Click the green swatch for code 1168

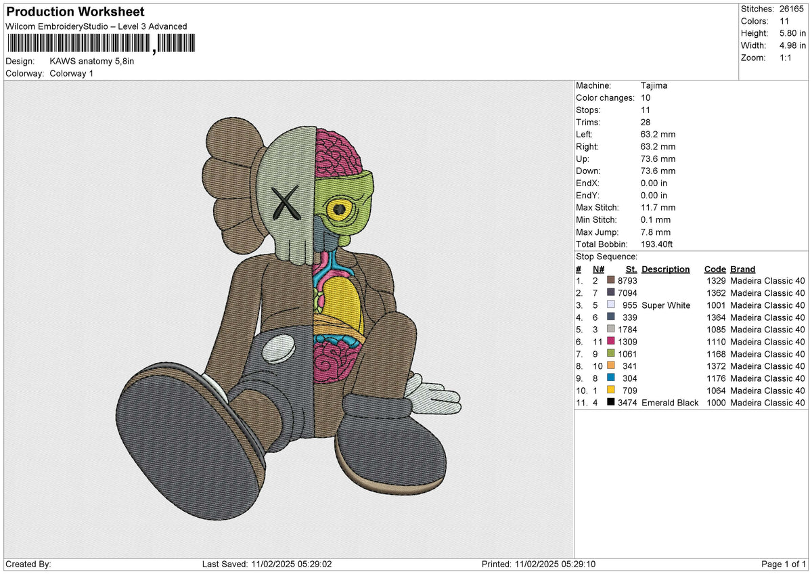(611, 353)
